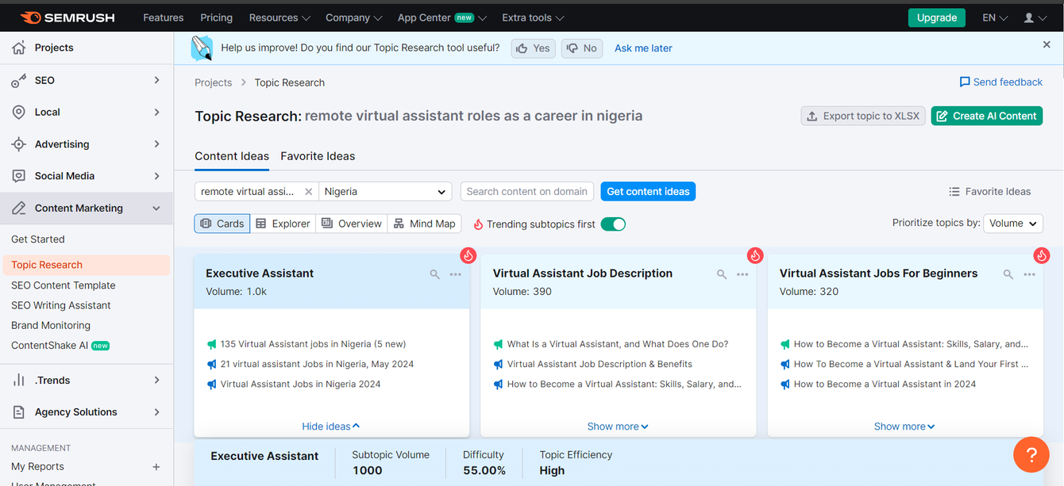This screenshot has width=1064, height=486.
Task: Open the Prioritize topics by Volume dropdown
Action: [1013, 224]
